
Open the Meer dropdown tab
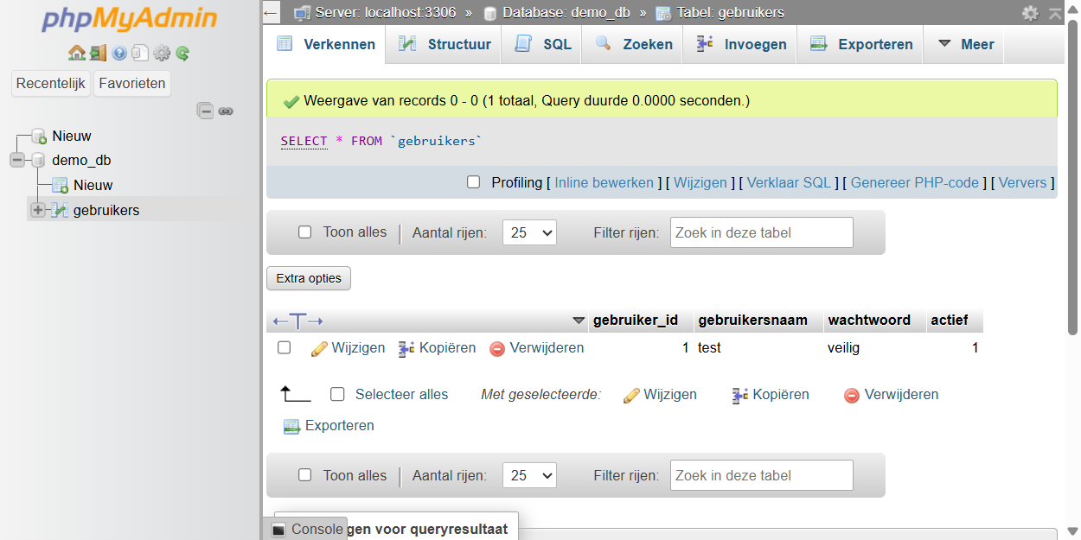(966, 44)
